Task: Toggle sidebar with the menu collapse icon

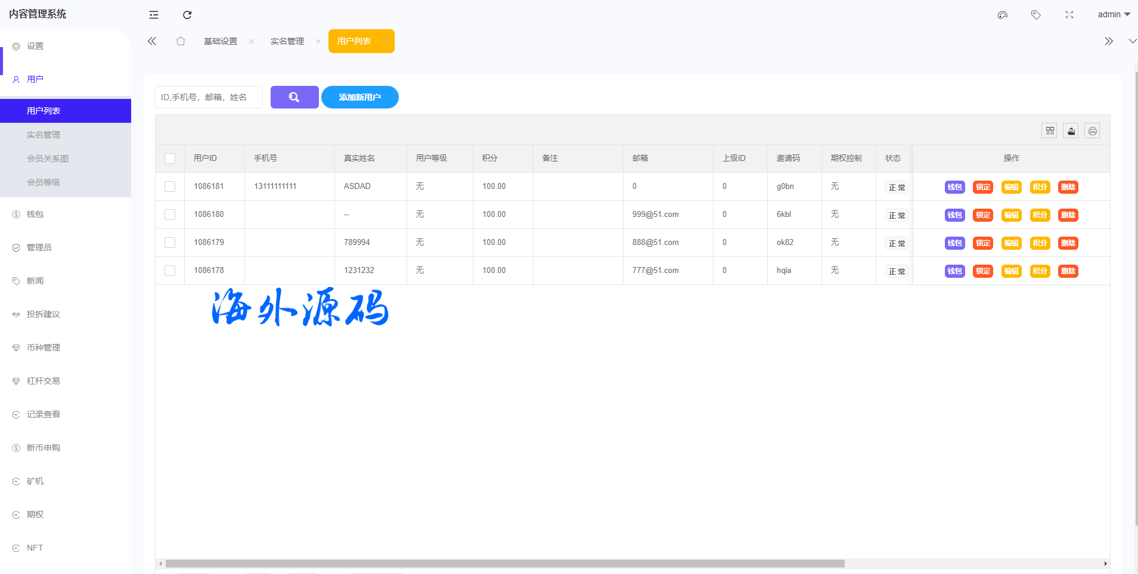Action: click(154, 15)
